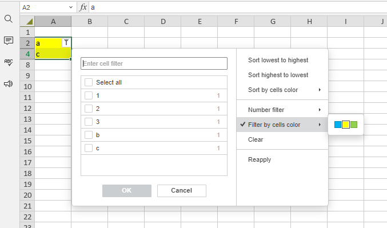Pick the yellow cell color swatch
Screen dimensions: 387x228
click(346, 125)
